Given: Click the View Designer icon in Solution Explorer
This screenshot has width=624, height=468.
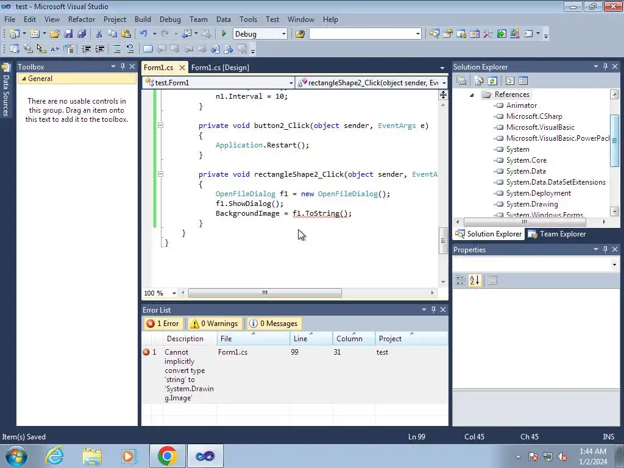Looking at the screenshot, I should 523,81.
